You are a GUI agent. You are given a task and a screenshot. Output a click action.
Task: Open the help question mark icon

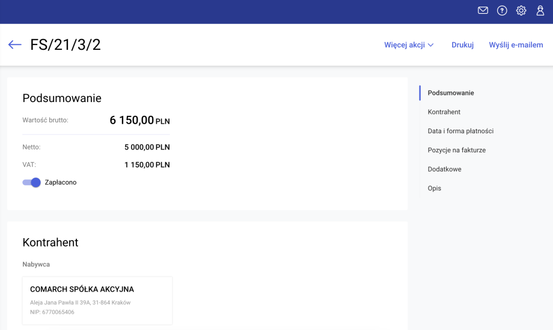(x=502, y=11)
